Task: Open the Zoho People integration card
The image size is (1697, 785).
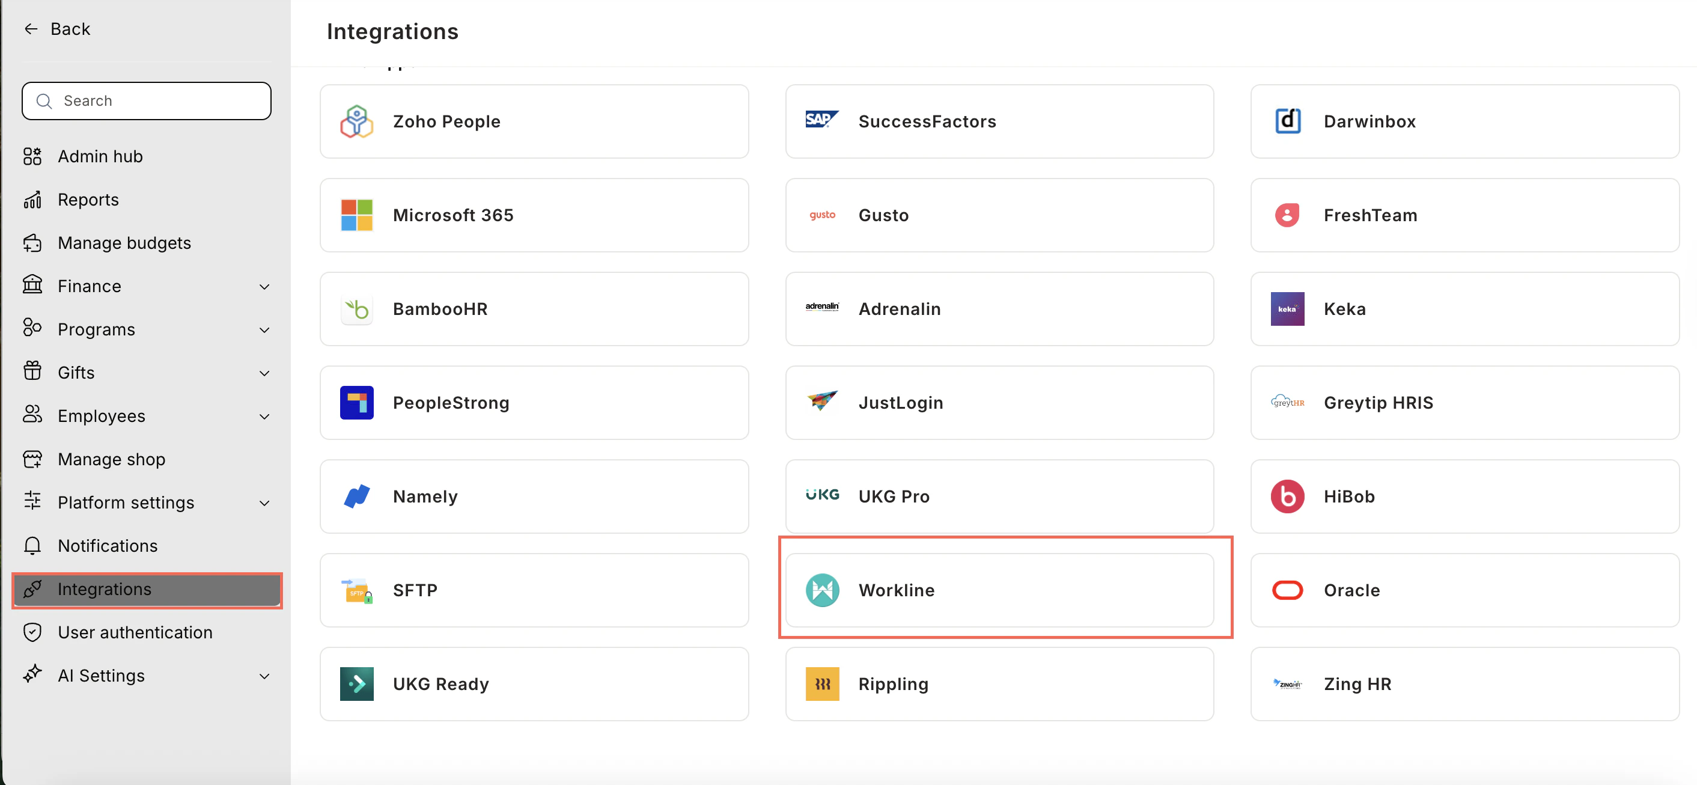Action: (534, 121)
